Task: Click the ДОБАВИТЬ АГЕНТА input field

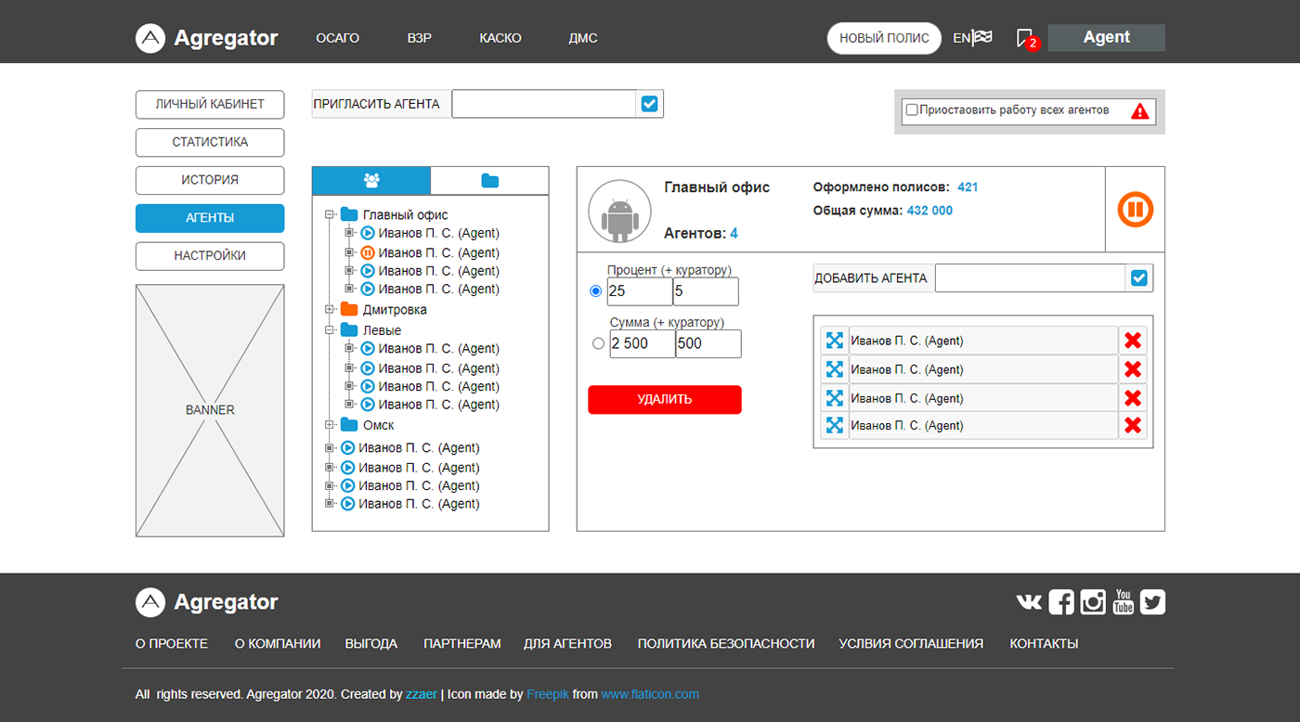Action: (1030, 277)
